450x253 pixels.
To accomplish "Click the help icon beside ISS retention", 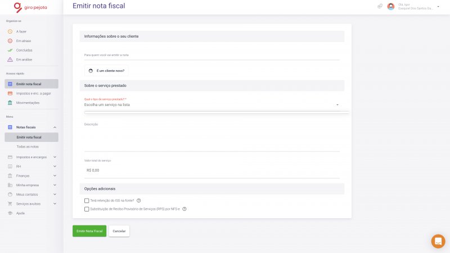I will point(138,201).
